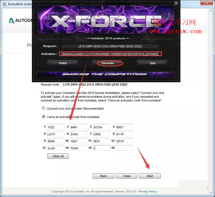Click activation code field 7 containing CR08
The height and width of the screenshot is (197, 215).
pyautogui.click(x=101, y=134)
